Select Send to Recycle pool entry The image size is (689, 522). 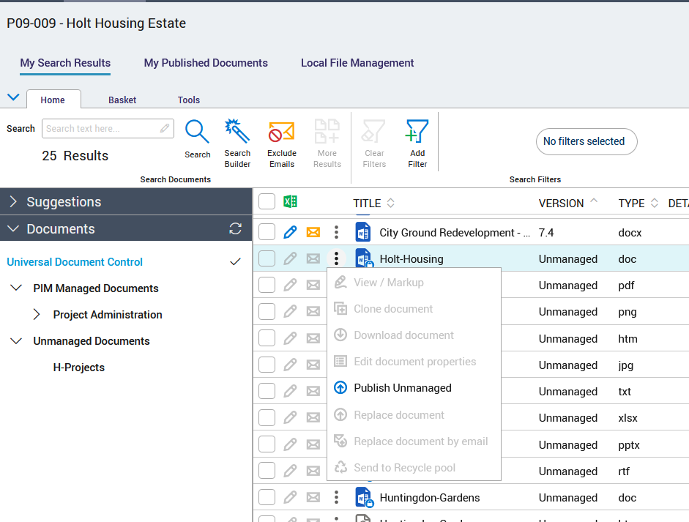(x=414, y=468)
